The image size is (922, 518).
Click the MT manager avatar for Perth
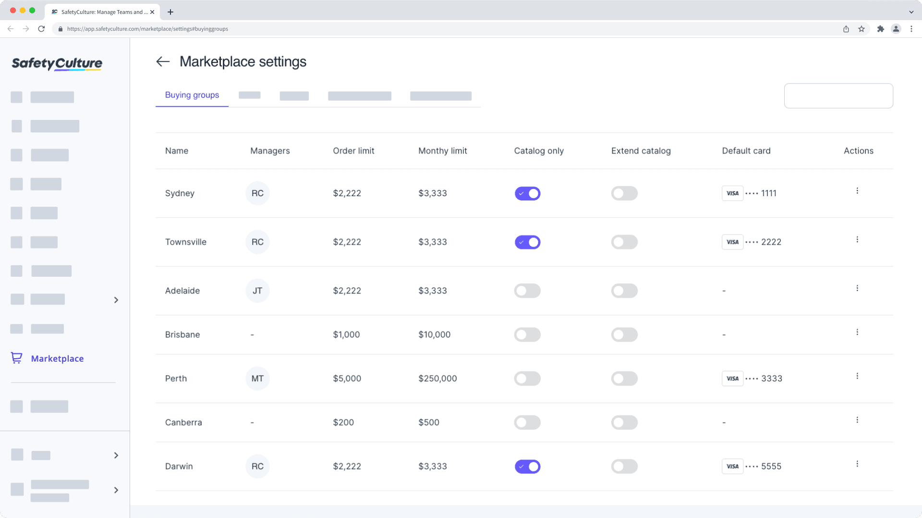(x=257, y=378)
